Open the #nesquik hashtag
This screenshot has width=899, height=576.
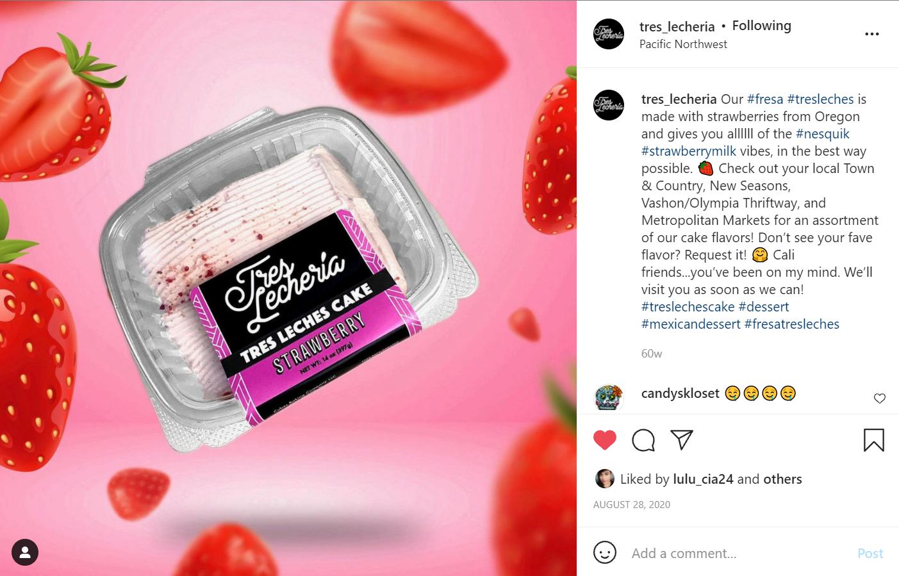pyautogui.click(x=822, y=134)
